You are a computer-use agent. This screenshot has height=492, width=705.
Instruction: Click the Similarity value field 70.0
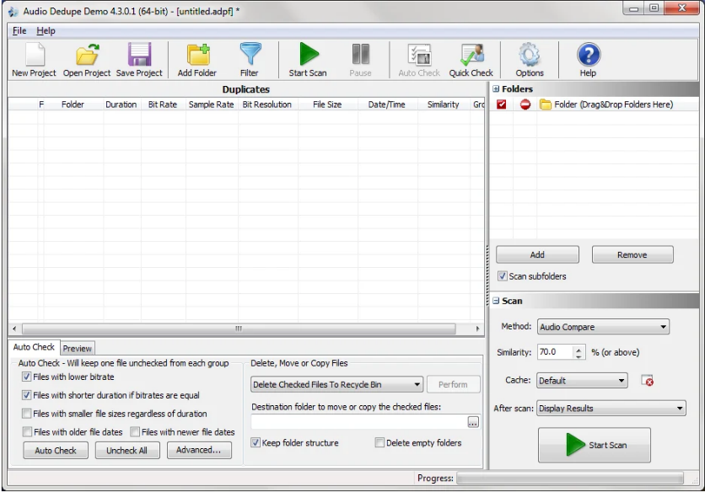555,352
